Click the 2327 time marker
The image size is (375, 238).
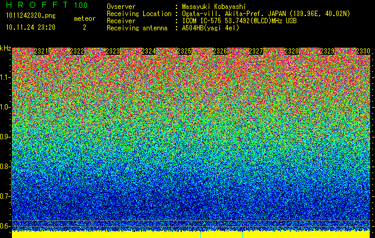[x=256, y=51]
